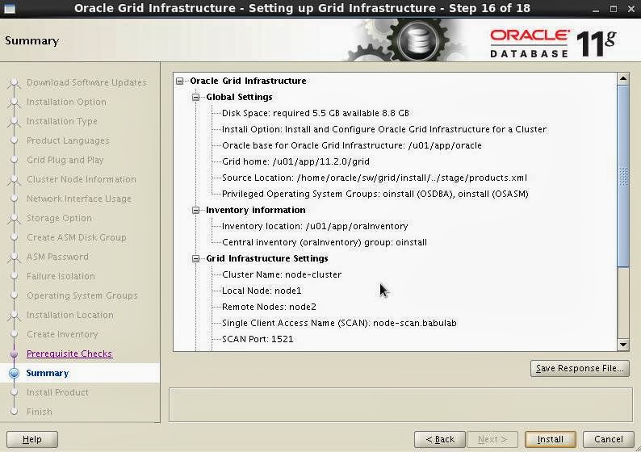Select the Summary step in sidebar
The width and height of the screenshot is (641, 452).
tap(48, 373)
